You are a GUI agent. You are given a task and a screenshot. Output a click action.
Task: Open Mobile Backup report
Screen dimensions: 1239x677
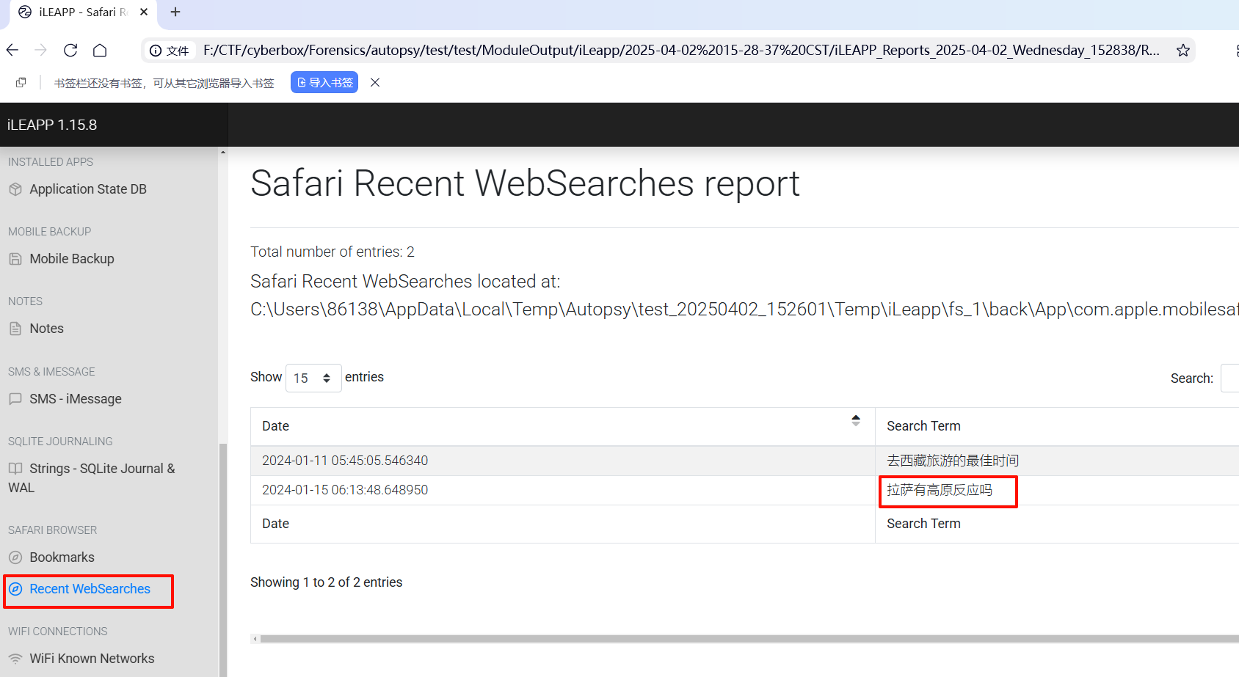click(72, 259)
